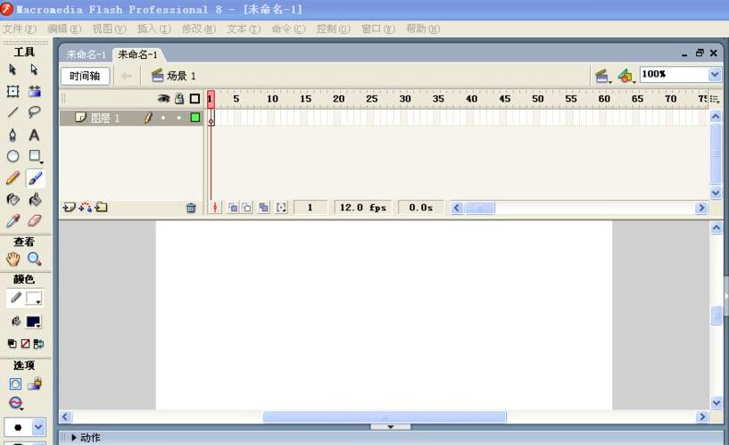This screenshot has height=445, width=729.
Task: Click the Black and White colors icon
Action: point(12,343)
